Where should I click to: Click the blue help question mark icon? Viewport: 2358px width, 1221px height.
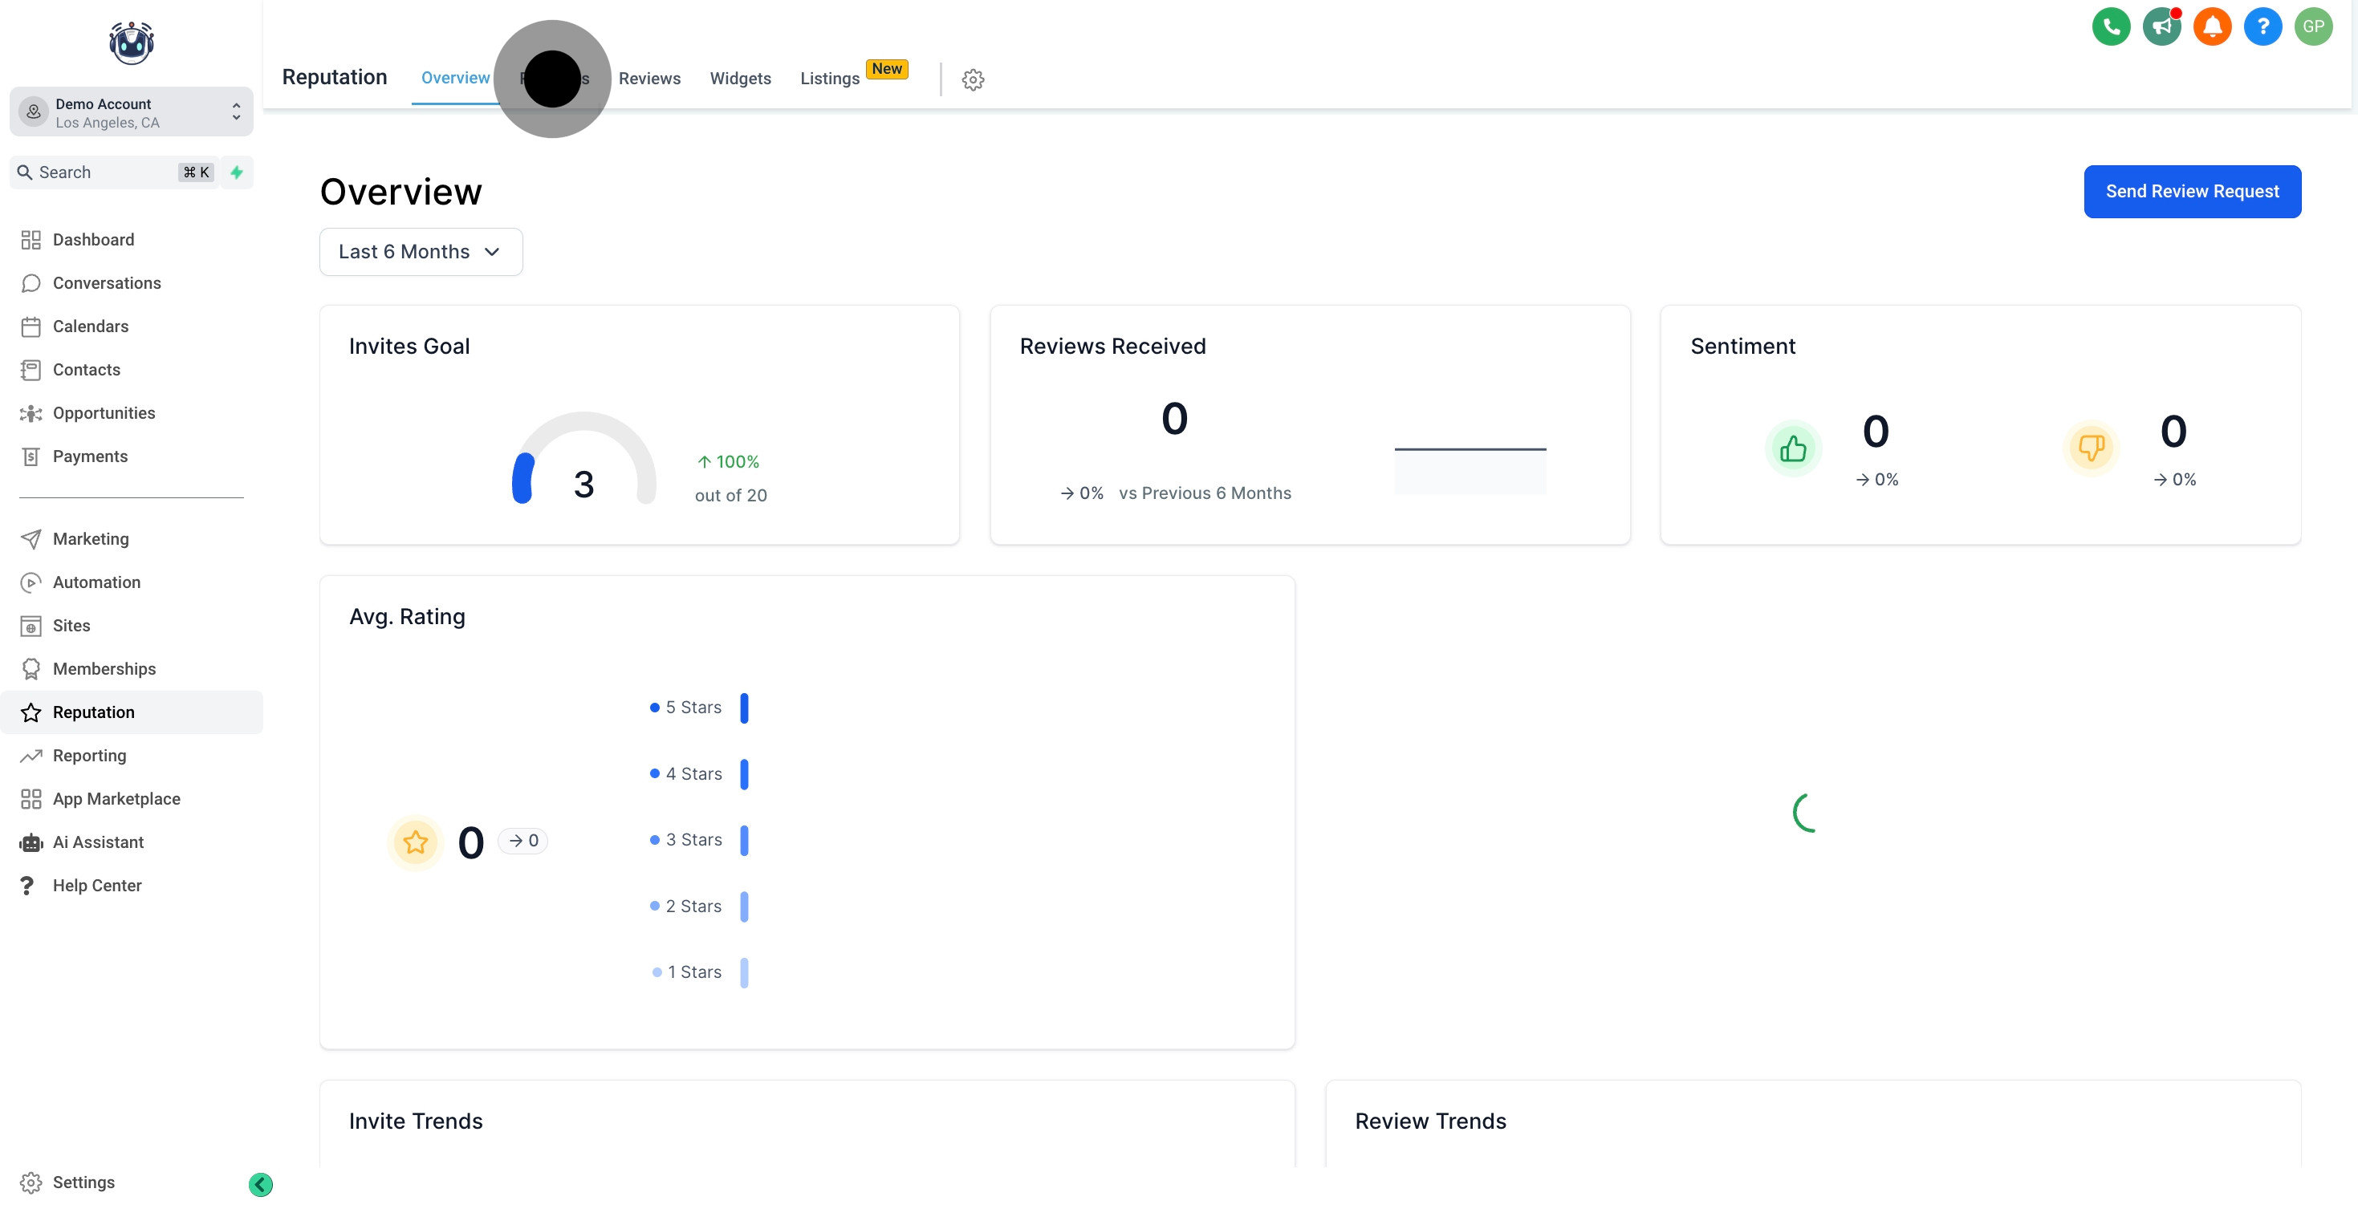click(x=2262, y=26)
